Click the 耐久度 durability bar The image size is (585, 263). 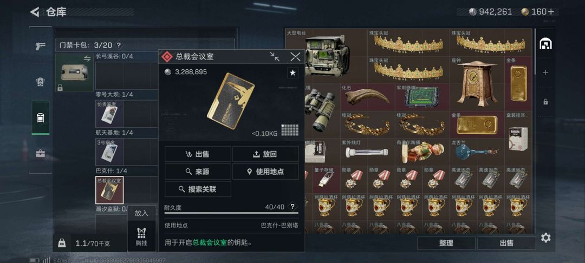point(231,213)
